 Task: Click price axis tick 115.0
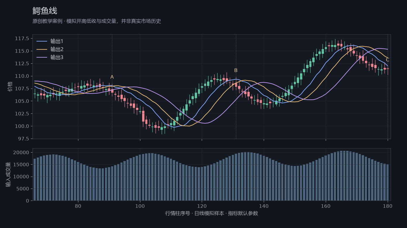pyautogui.click(x=22, y=51)
